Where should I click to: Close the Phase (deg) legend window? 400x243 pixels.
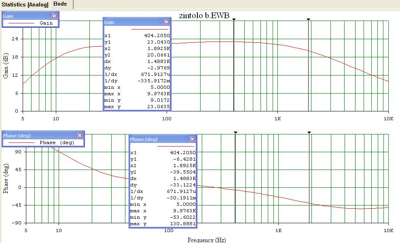point(80,135)
